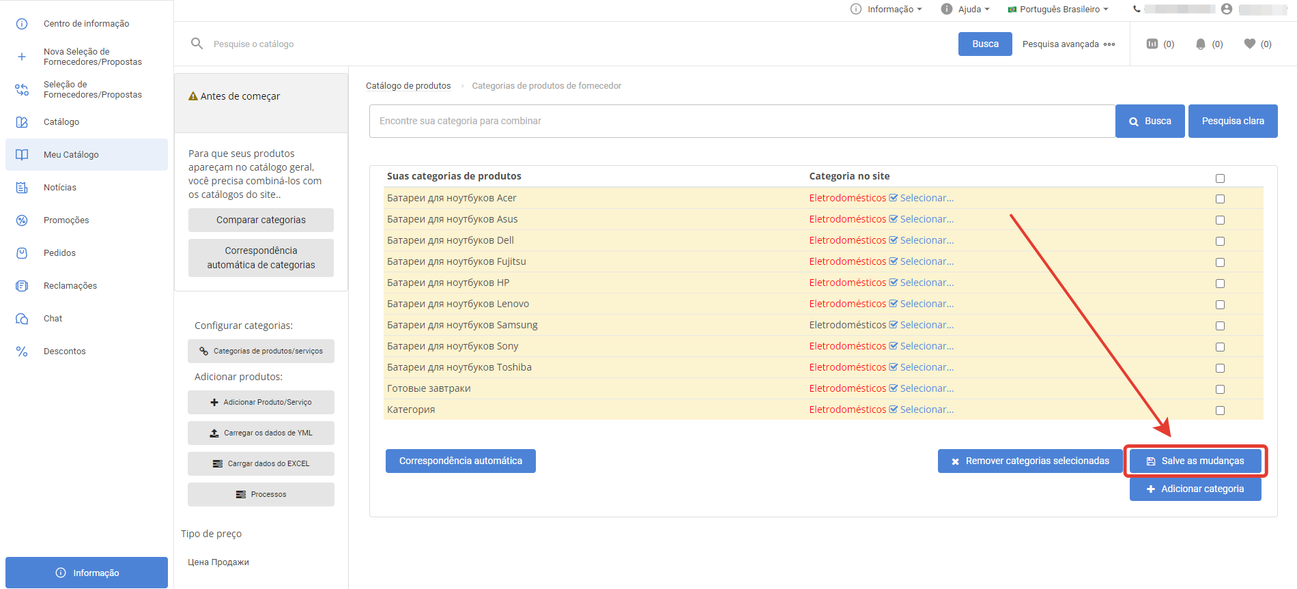Open Pedidos in the sidebar menu
Screen dimensions: 1297x589
tap(59, 253)
